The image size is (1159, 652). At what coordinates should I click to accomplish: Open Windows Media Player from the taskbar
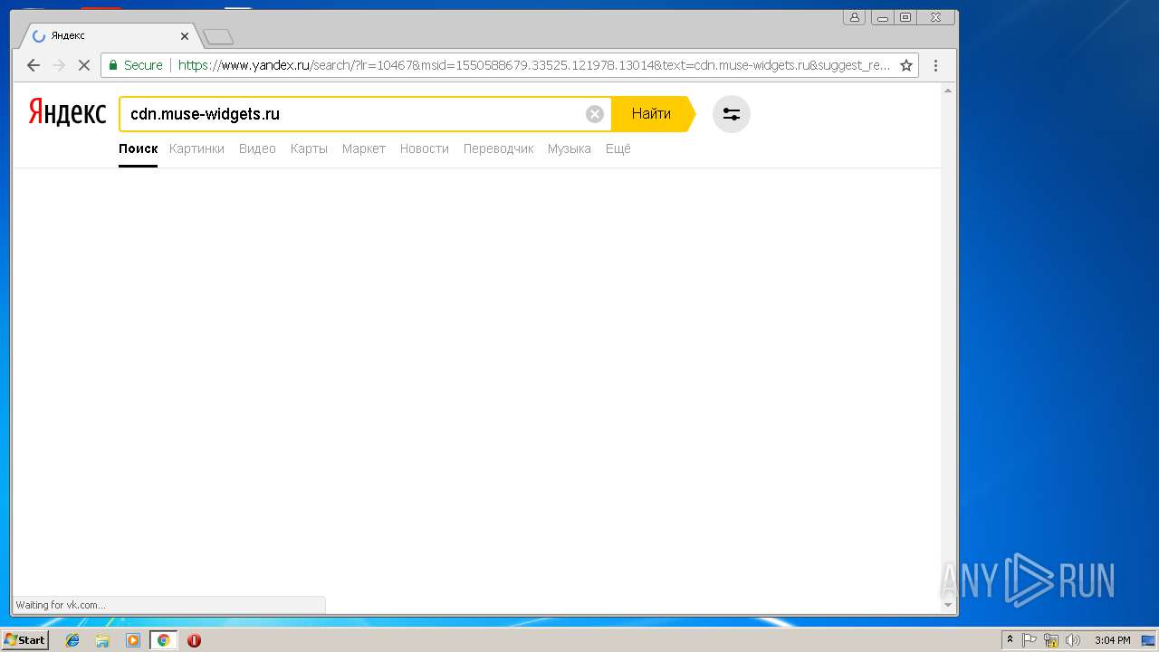coord(133,640)
